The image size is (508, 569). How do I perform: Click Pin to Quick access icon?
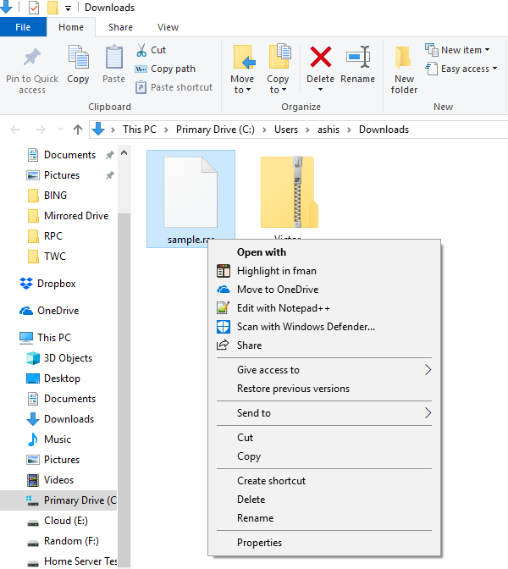(32, 57)
